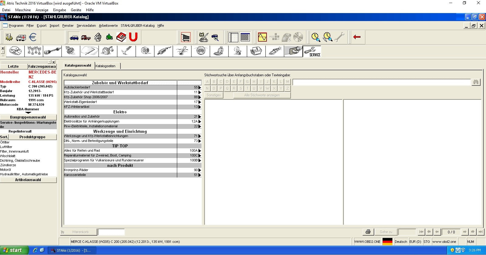
Task: Open the oscilloscope sine wave icon
Action: tap(262, 37)
